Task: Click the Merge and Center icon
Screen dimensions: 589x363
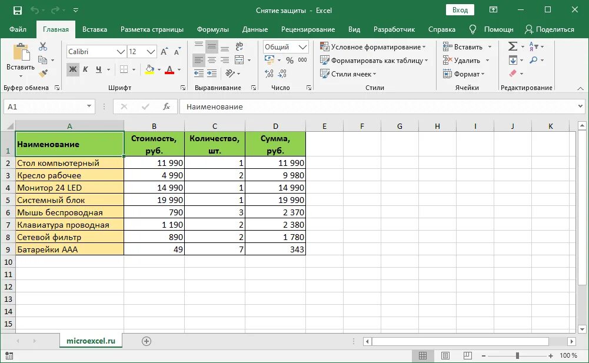Action: (x=239, y=60)
